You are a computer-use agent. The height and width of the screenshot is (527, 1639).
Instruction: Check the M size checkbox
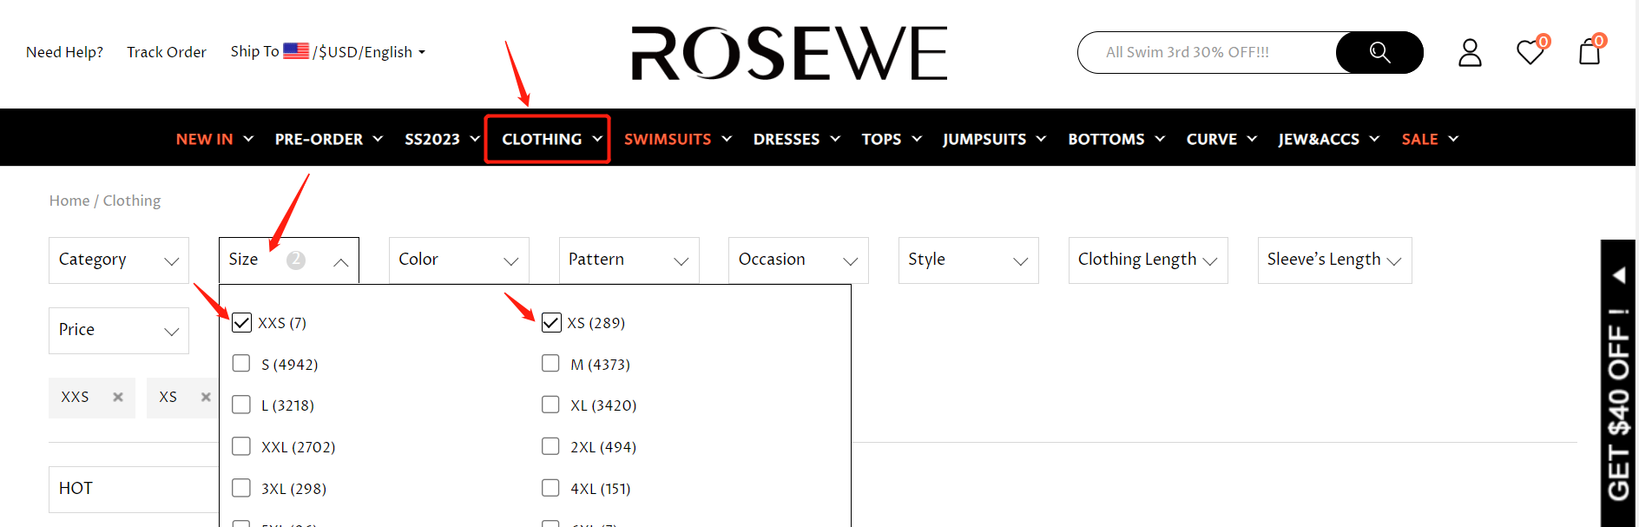point(550,364)
